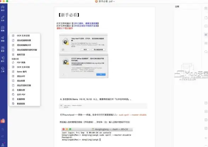The image size is (208, 147).
Task: Select 添加背景 batch menu entry
Action: point(25,81)
